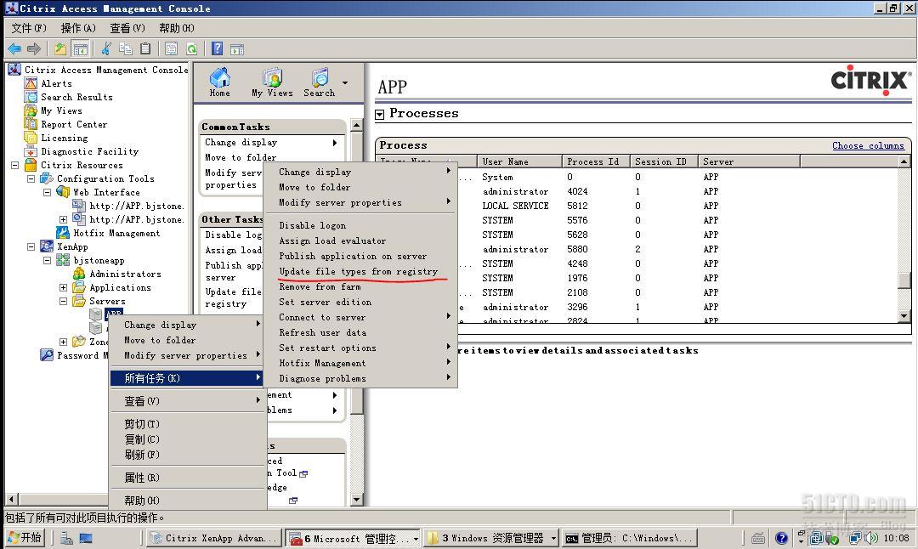Screen dimensions: 918x549
Task: Sort by the Session ID column header
Action: 663,161
